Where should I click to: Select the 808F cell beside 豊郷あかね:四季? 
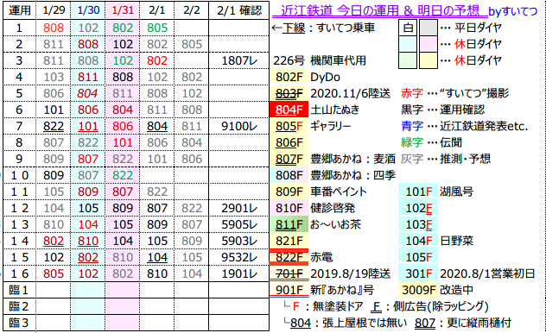click(x=289, y=175)
